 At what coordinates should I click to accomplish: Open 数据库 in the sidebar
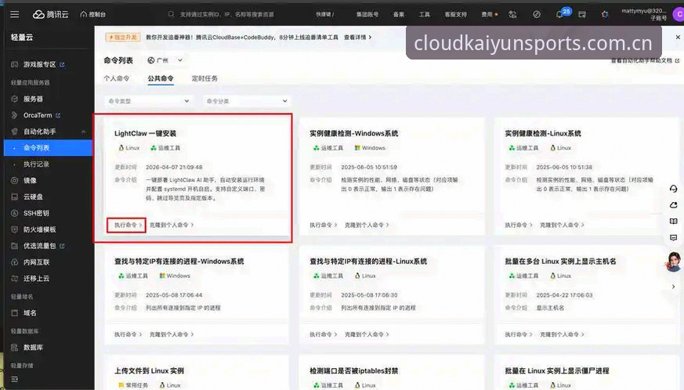pos(33,347)
